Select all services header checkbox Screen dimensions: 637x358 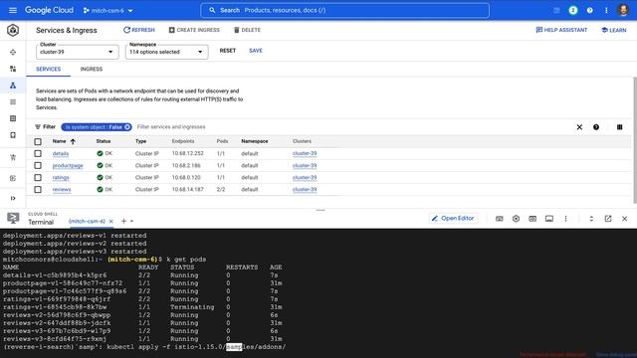38,141
